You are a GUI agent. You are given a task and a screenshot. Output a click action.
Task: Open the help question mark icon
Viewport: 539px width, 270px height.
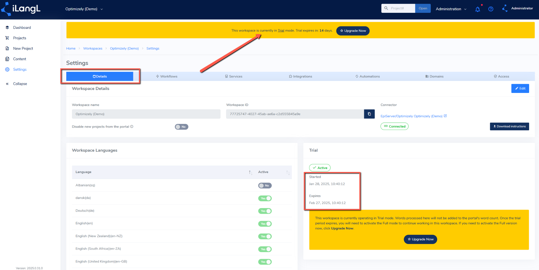point(491,9)
